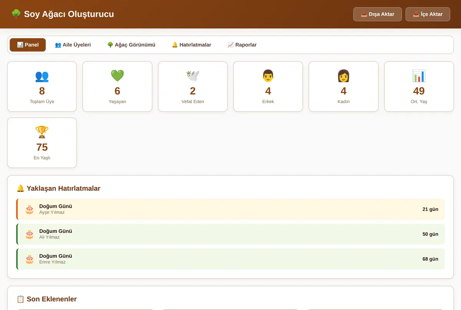Open the Panel tab
Image resolution: width=461 pixels, height=310 pixels.
[x=28, y=45]
